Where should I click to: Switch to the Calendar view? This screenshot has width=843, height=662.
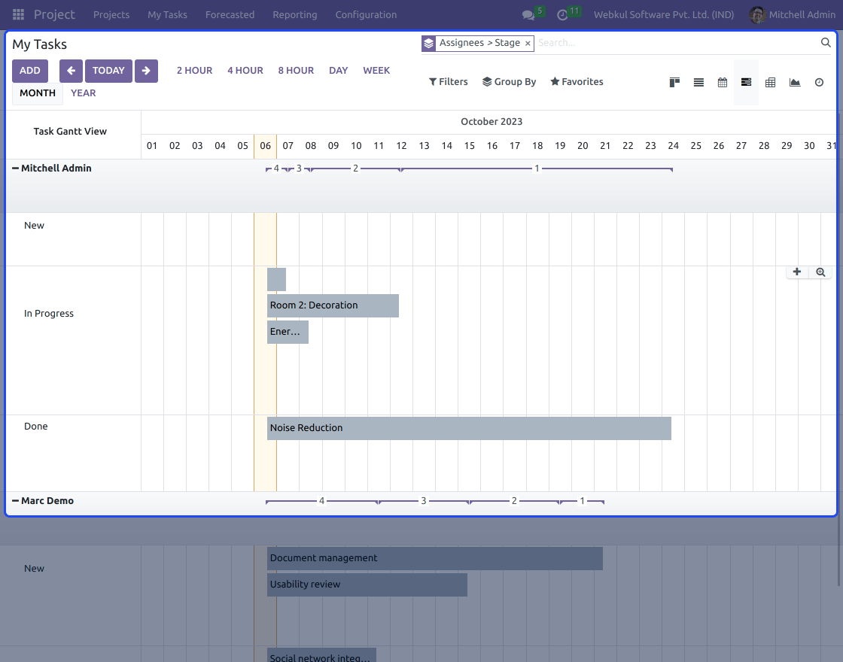(x=722, y=82)
